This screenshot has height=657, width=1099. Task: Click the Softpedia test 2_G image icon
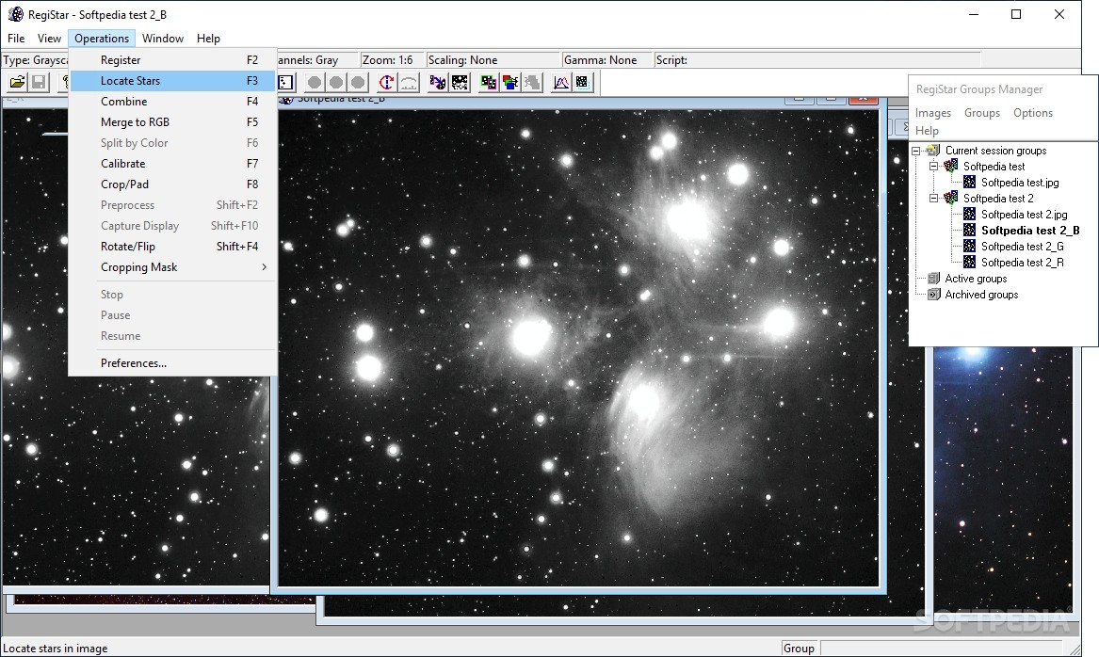(969, 246)
